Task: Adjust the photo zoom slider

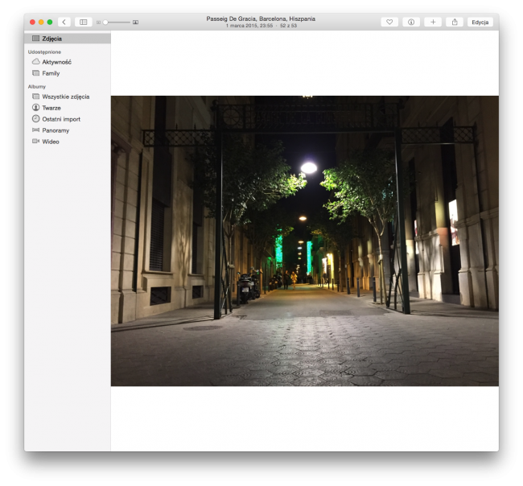Action: [116, 23]
